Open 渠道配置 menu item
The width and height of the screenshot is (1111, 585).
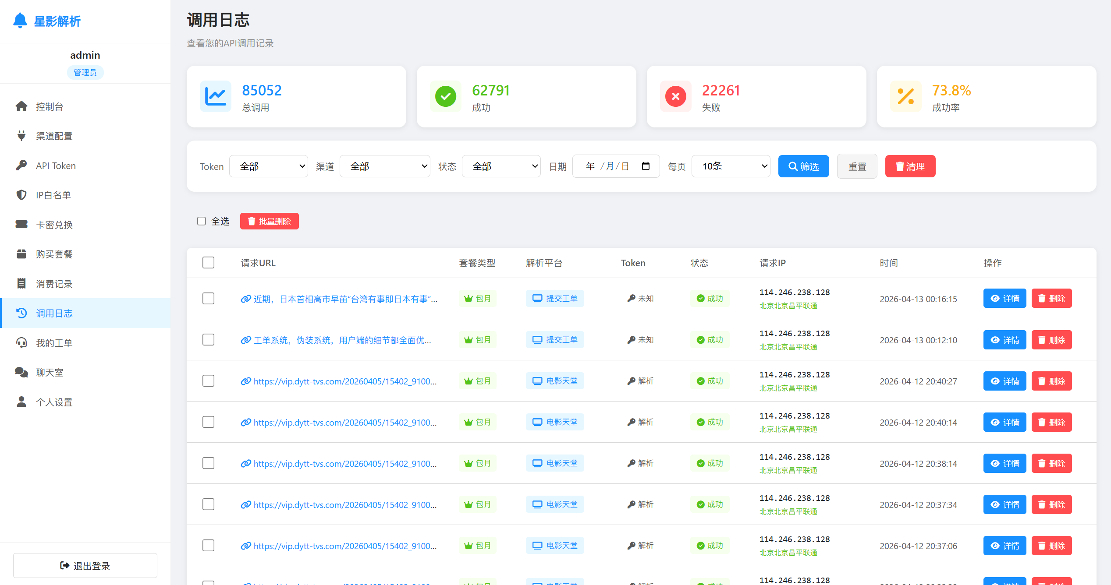tap(85, 136)
